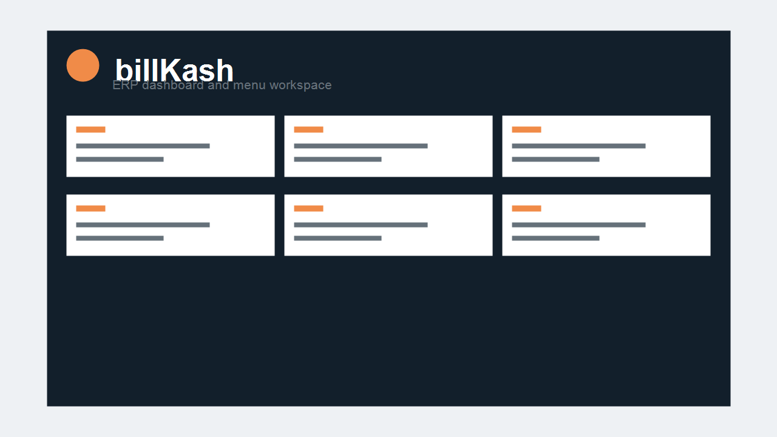Click the orange tag on the bottom-right card

click(526, 208)
